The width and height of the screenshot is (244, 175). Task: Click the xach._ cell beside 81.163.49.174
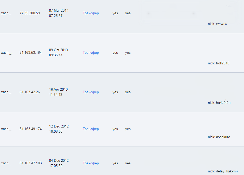point(6,129)
